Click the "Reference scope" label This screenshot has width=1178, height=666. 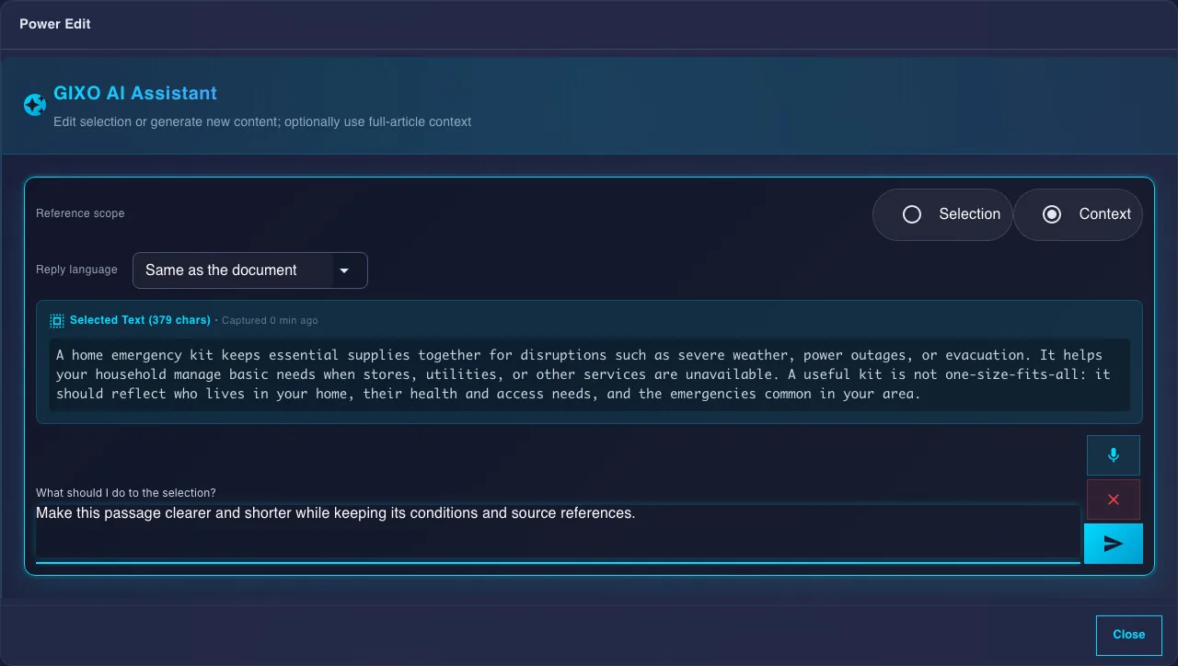(x=80, y=213)
